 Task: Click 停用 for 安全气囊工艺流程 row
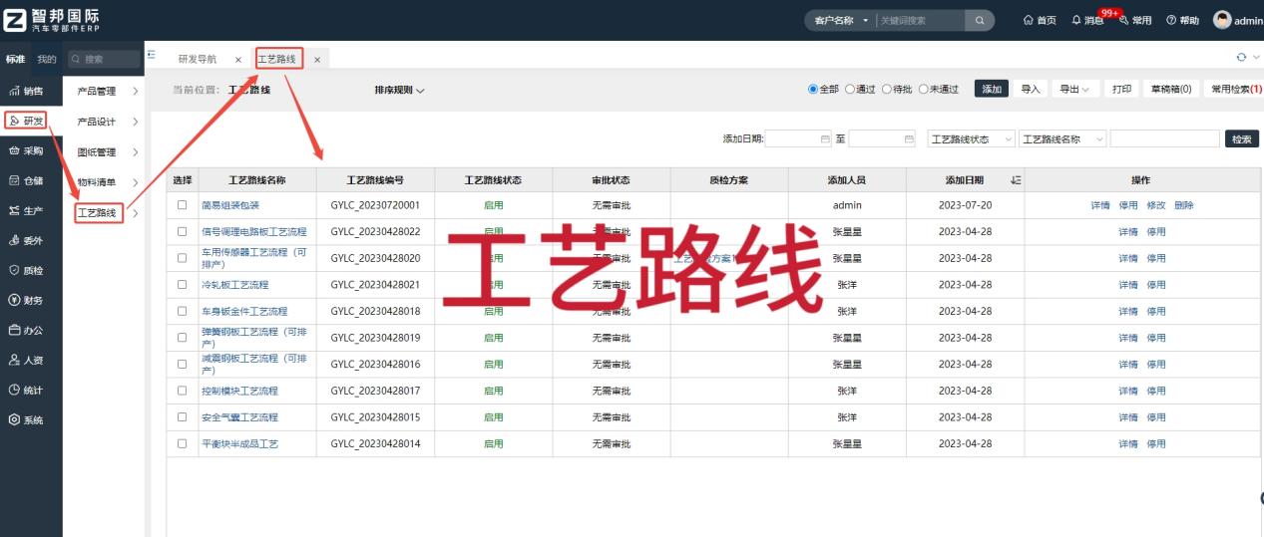point(1156,417)
